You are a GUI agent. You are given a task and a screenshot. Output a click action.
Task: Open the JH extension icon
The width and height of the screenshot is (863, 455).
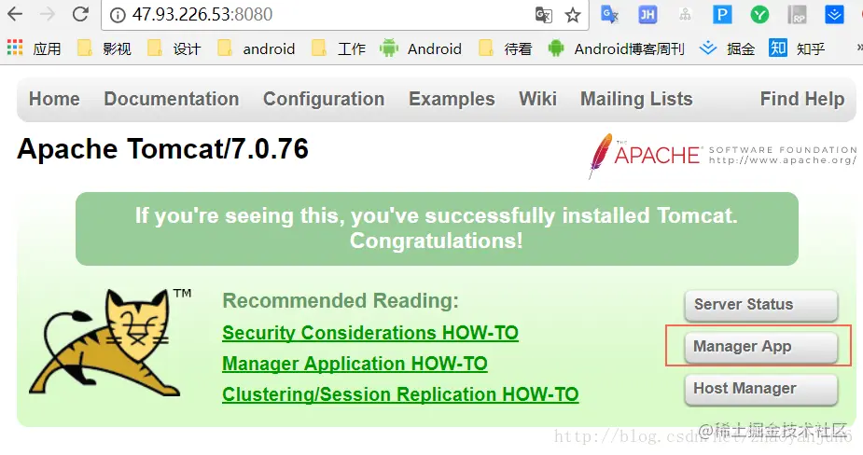(x=647, y=14)
